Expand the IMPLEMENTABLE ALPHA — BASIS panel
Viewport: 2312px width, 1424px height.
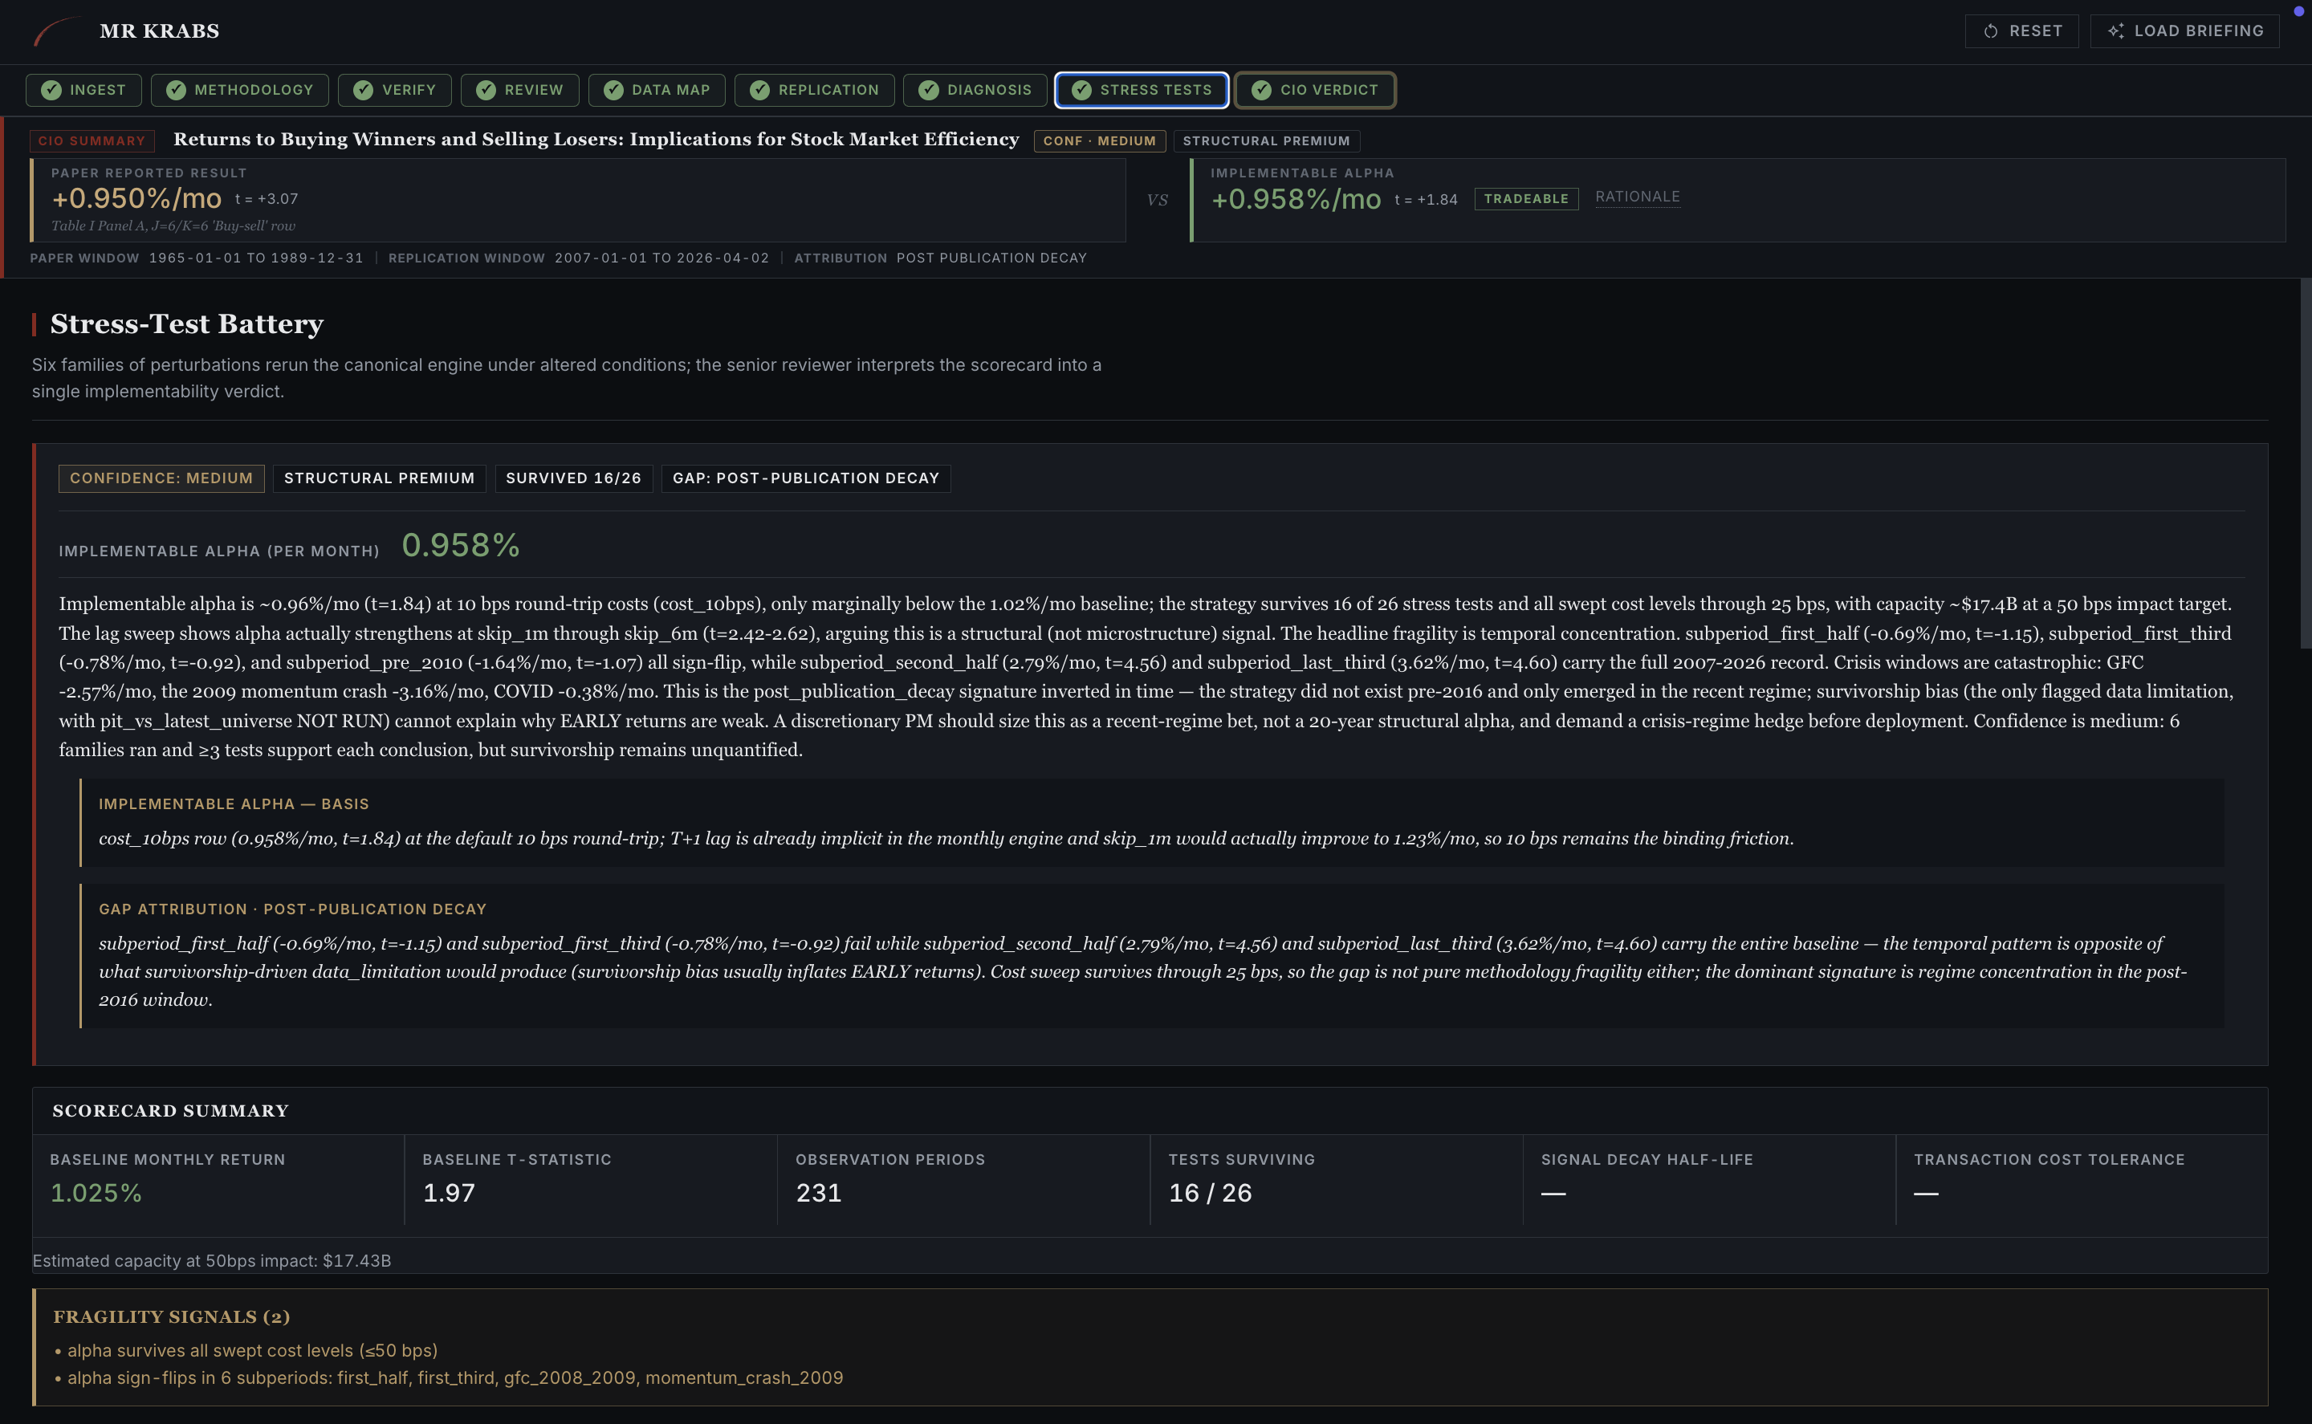[233, 804]
